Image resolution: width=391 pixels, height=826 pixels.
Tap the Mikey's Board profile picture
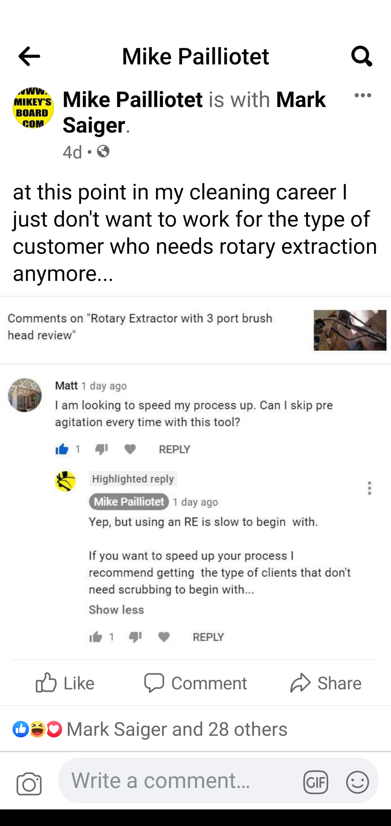[33, 108]
